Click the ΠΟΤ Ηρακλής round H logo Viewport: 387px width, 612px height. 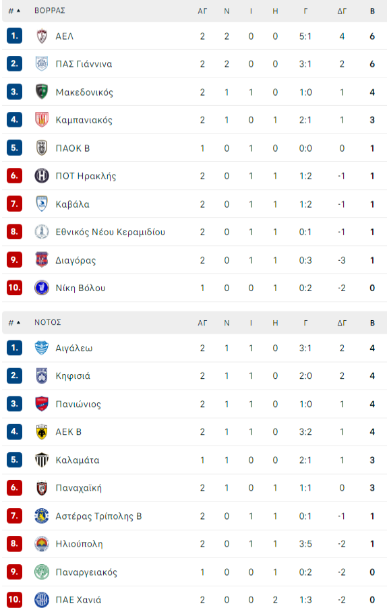(42, 176)
